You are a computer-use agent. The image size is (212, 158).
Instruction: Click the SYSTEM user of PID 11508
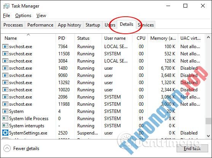pyautogui.click(x=112, y=54)
